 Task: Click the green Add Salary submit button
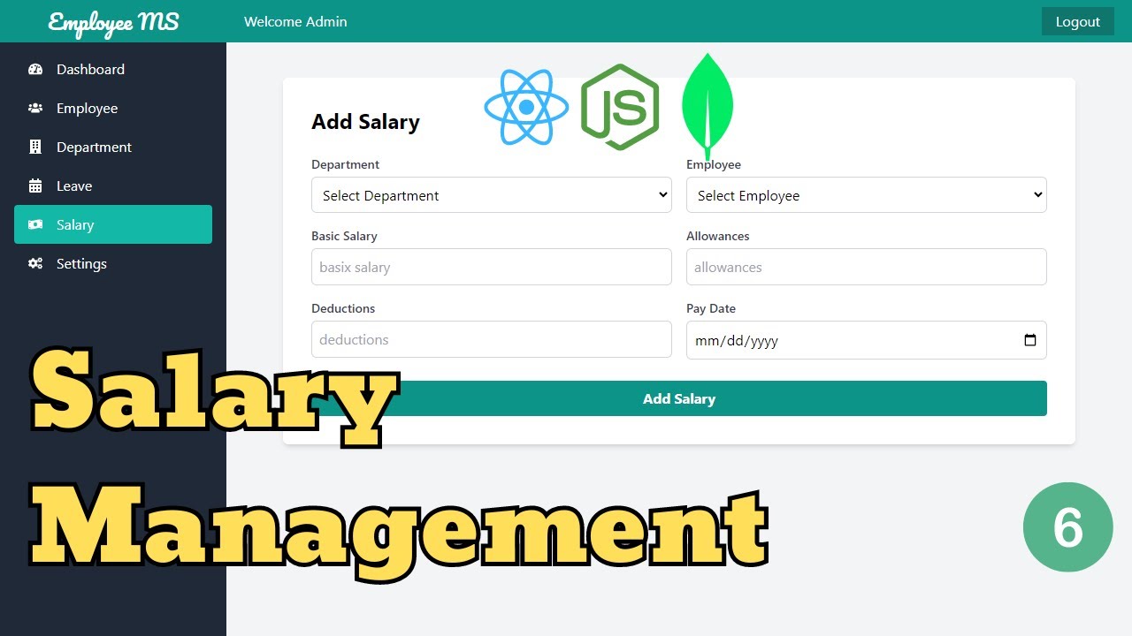tap(679, 398)
